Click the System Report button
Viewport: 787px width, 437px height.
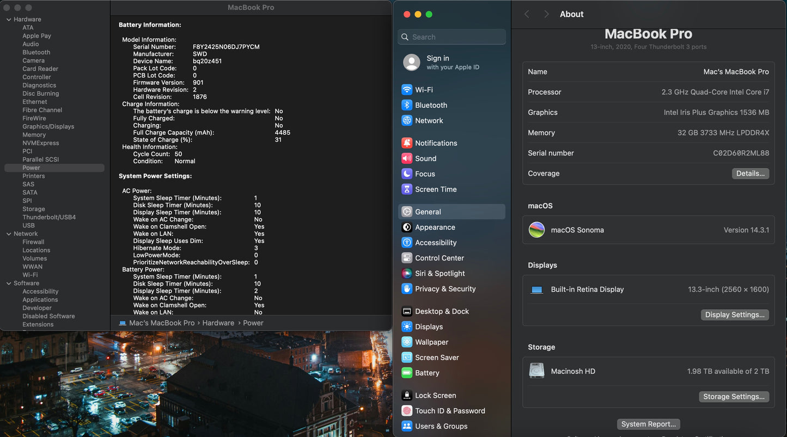tap(648, 424)
